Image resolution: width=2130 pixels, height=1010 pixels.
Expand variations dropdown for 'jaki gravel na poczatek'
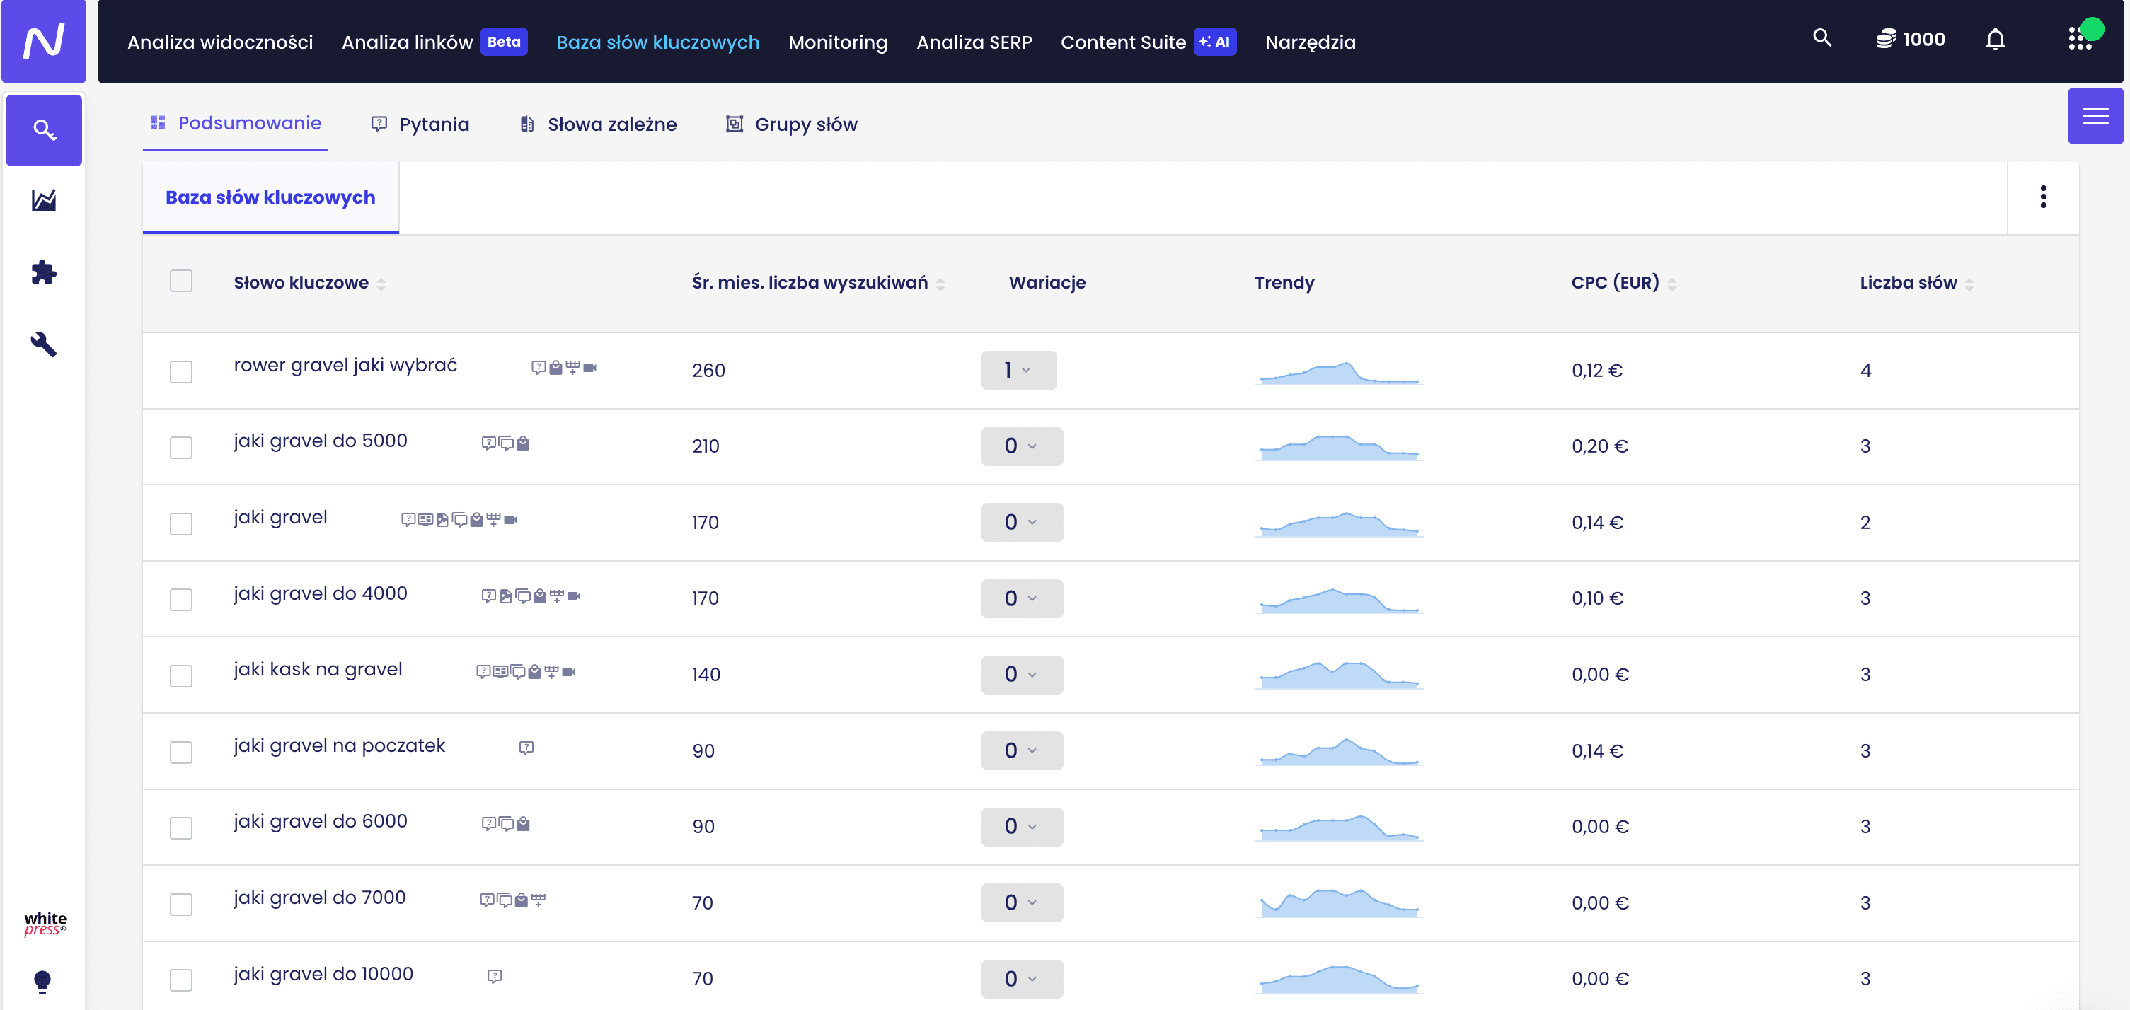pyautogui.click(x=1022, y=750)
